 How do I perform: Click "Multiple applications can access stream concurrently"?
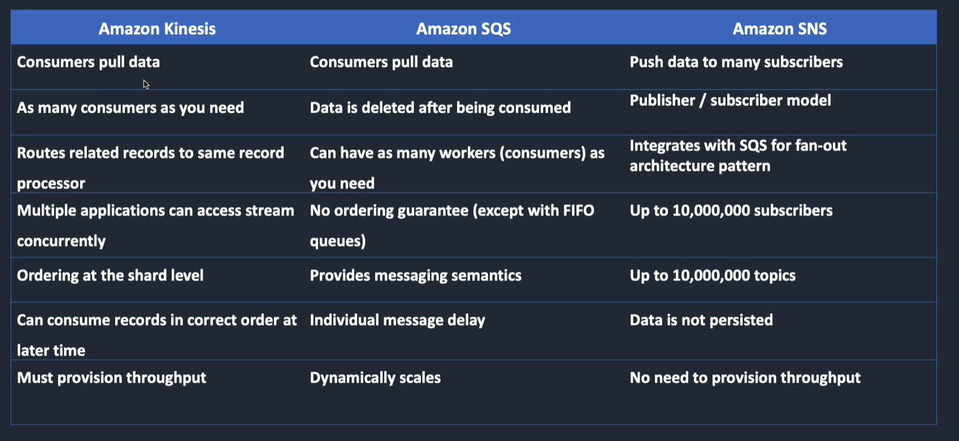155,211
